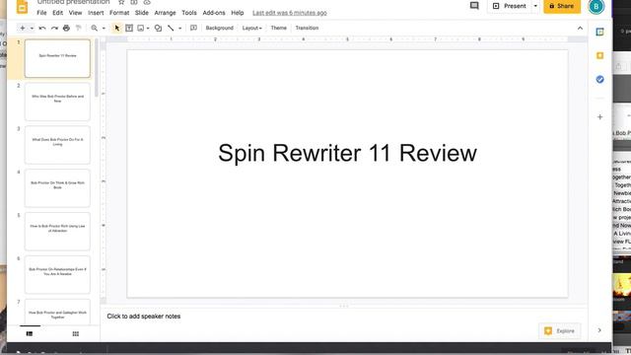Open the last edit version history link
This screenshot has height=355, width=631.
[290, 13]
